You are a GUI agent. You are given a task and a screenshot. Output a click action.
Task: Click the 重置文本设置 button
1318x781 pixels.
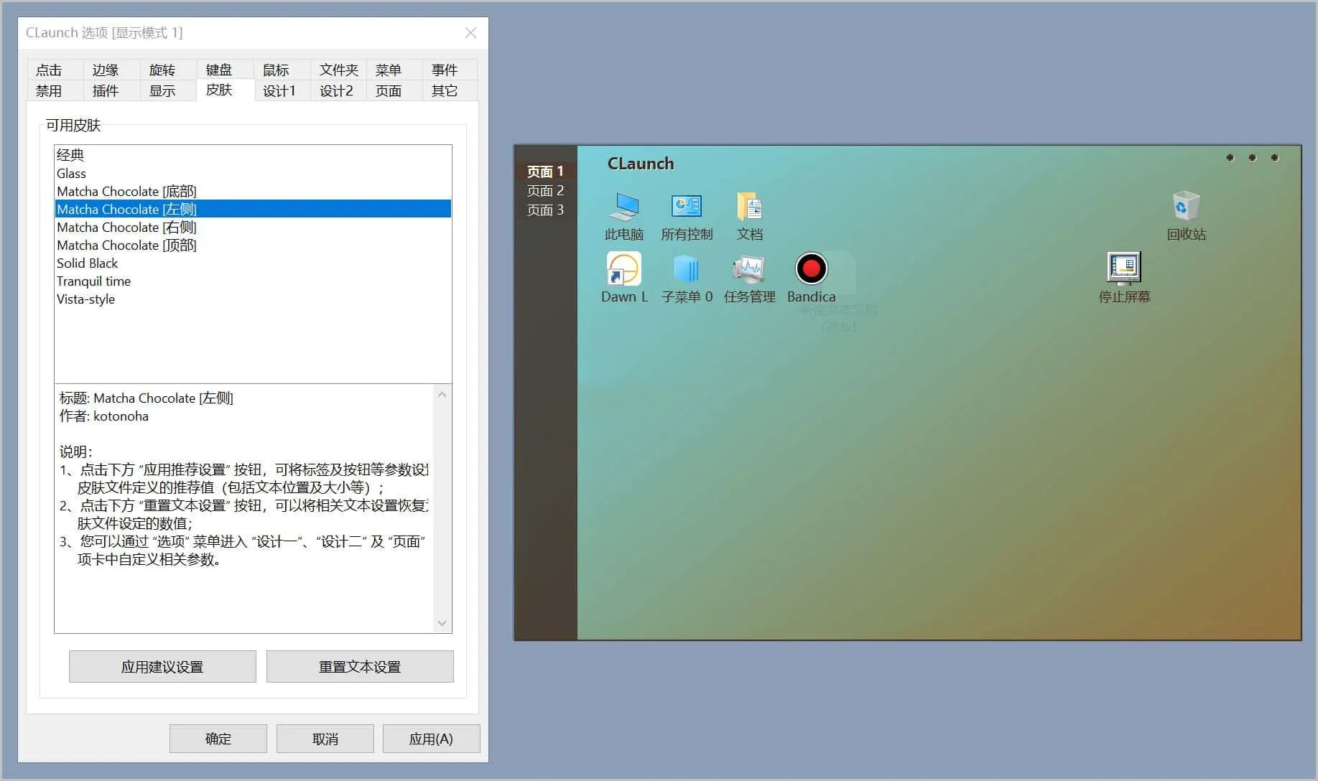(x=360, y=667)
